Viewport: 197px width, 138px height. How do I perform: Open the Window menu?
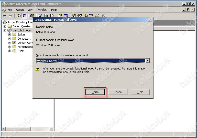(42, 10)
